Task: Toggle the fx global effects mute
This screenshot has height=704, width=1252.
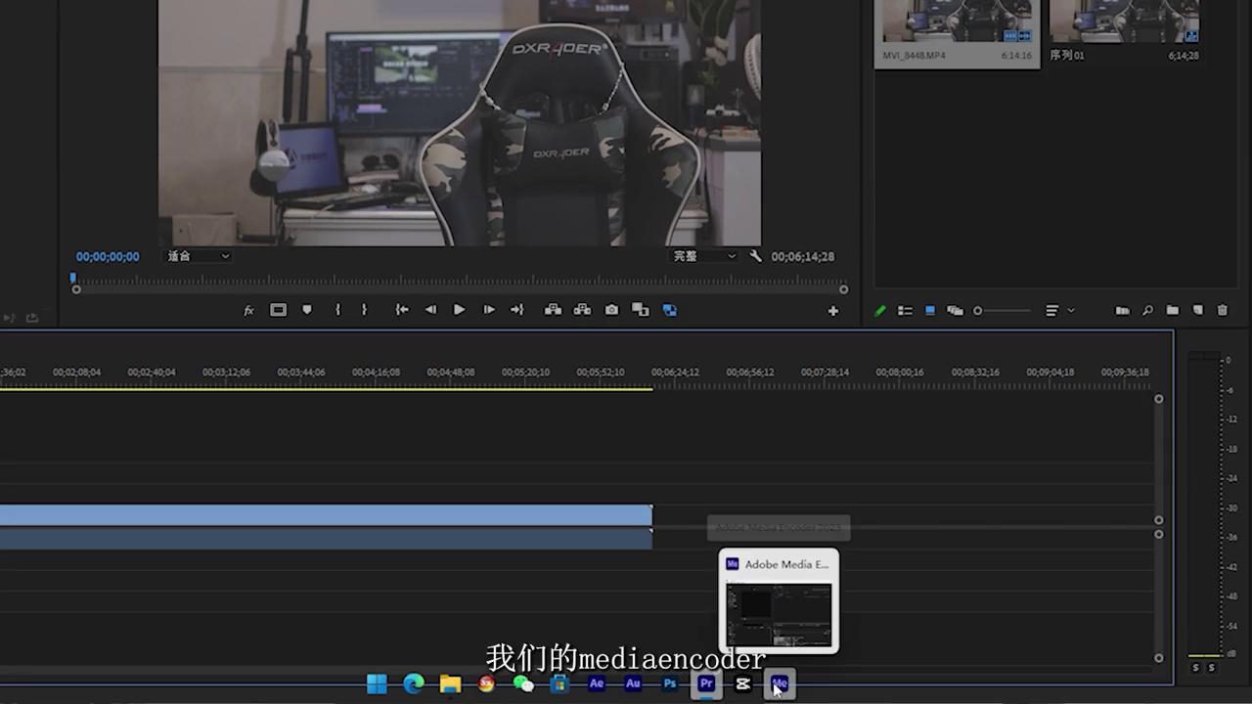Action: click(248, 310)
